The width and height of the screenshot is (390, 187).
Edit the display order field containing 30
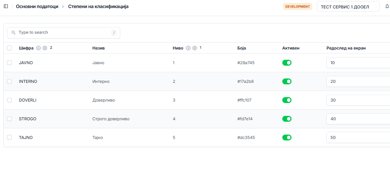[358, 100]
